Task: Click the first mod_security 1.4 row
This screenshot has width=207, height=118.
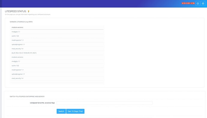Action: pyautogui.click(x=57, y=49)
